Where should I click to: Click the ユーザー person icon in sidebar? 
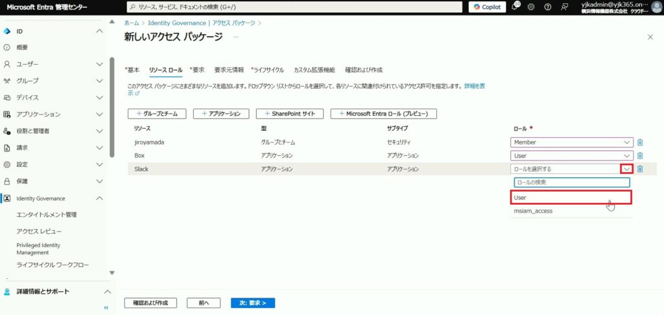pos(6,64)
